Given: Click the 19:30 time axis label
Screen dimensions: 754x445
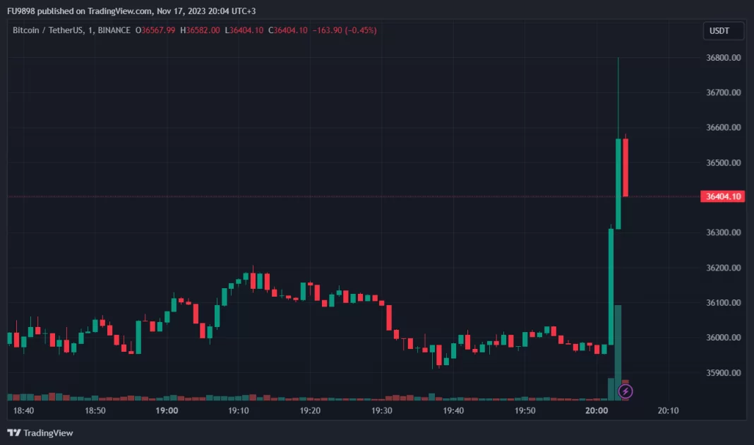Looking at the screenshot, I should pos(382,410).
